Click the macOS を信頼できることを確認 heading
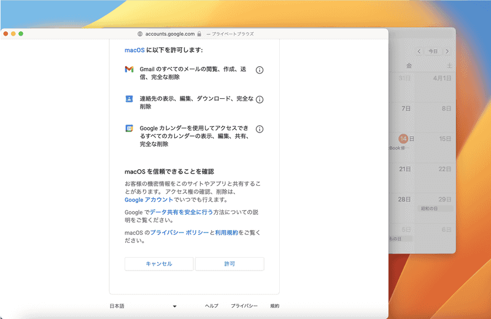This screenshot has width=491, height=319. point(169,172)
